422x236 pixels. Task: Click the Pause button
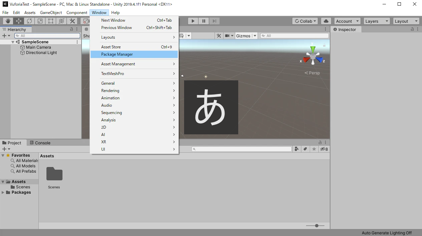click(203, 21)
